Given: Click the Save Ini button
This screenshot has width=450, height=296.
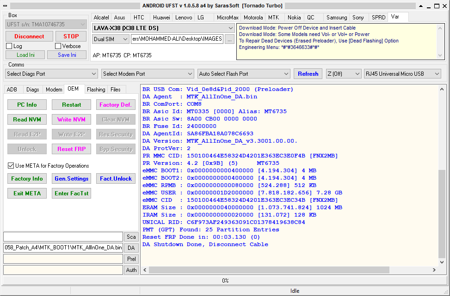Looking at the screenshot, I should (x=67, y=55).
